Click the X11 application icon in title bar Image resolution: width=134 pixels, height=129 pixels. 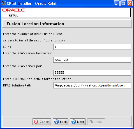[4, 3]
